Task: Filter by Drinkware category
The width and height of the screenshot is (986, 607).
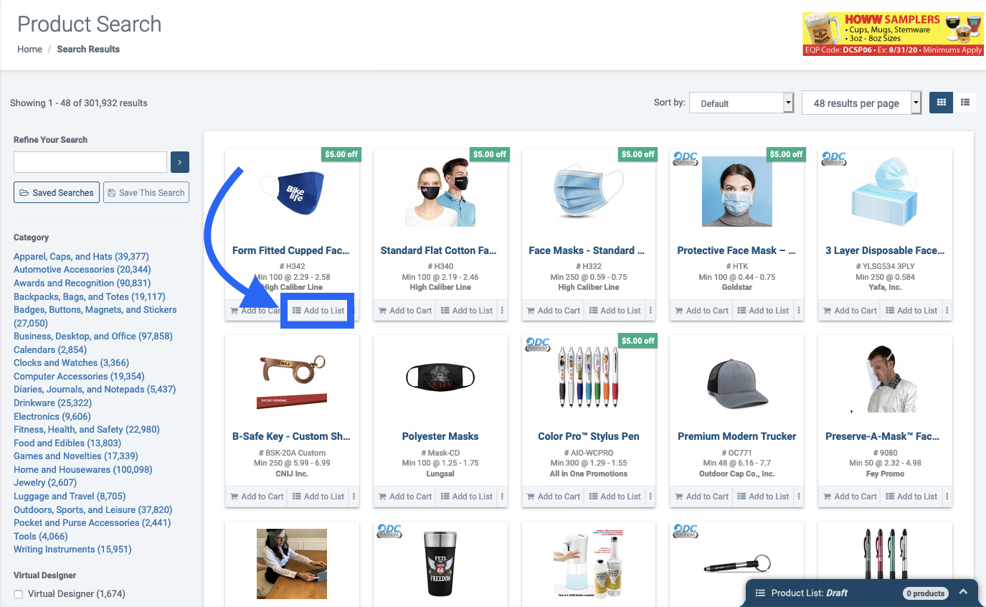Action: coord(53,403)
